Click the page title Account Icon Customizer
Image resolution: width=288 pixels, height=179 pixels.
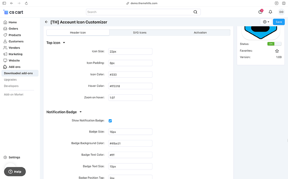(79, 22)
